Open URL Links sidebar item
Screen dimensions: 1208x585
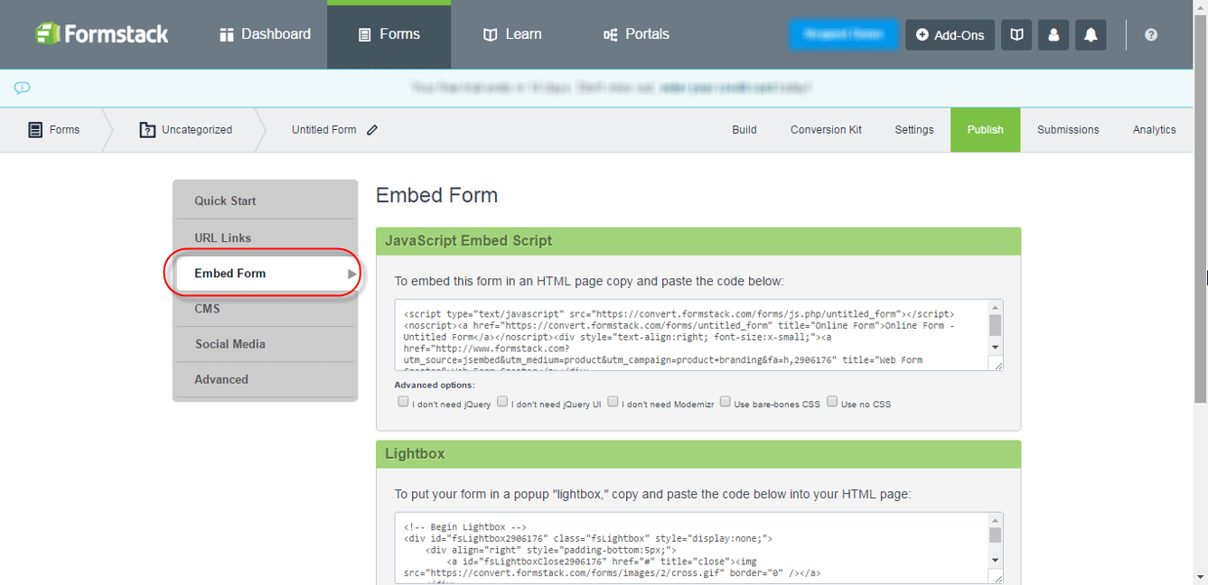pyautogui.click(x=265, y=237)
